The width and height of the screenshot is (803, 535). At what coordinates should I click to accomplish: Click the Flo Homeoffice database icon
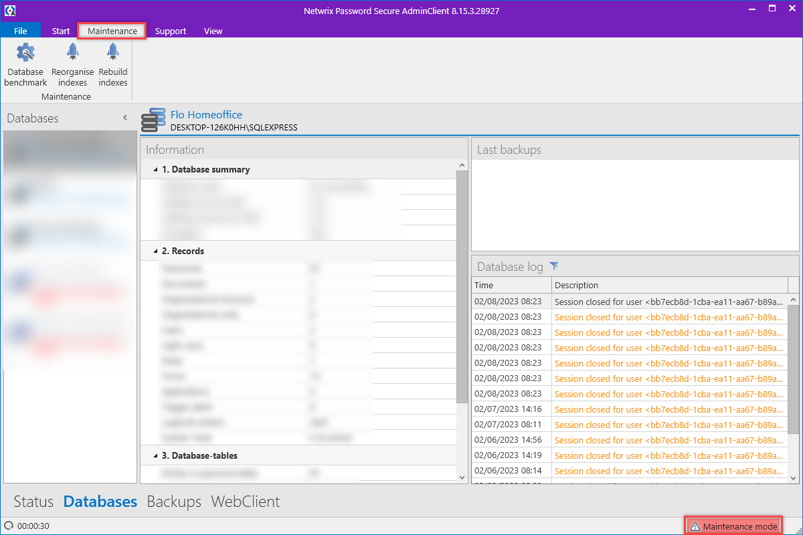tap(153, 120)
